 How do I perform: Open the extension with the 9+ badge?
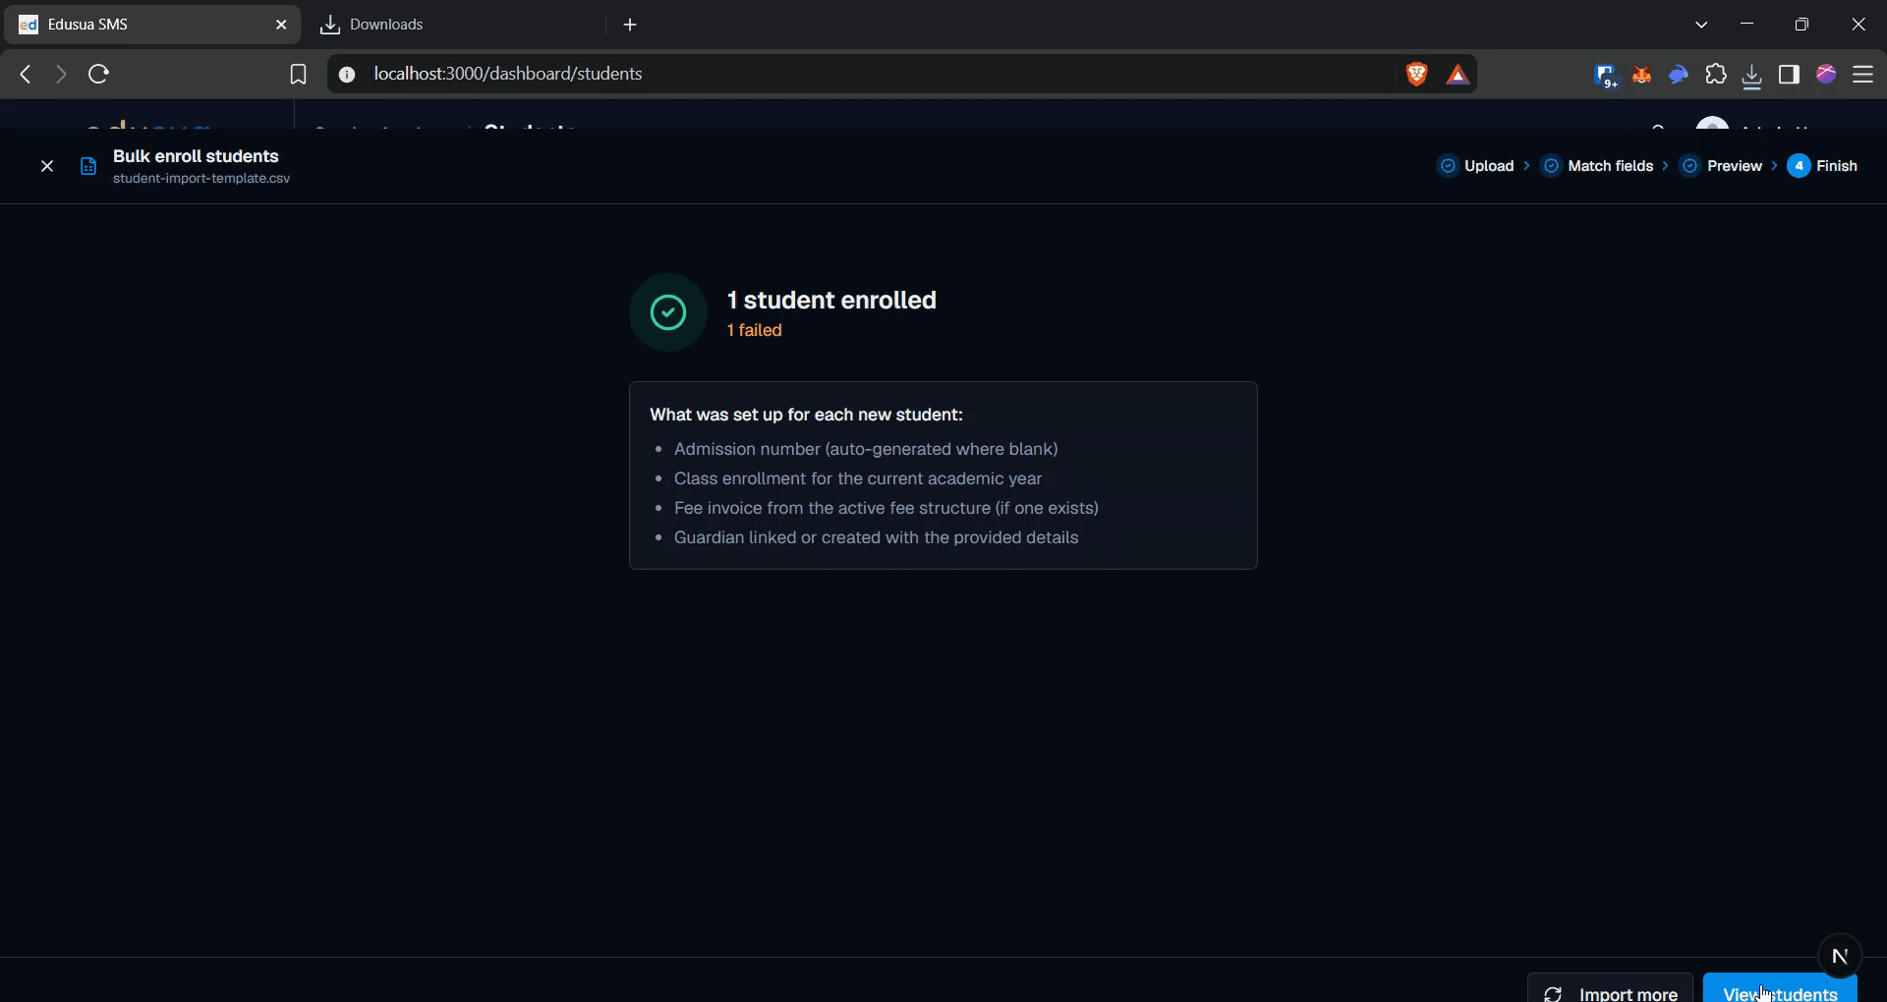[x=1605, y=75]
